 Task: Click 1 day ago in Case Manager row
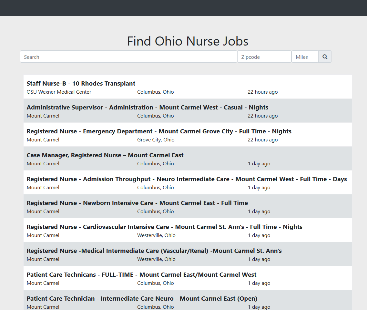(x=259, y=164)
